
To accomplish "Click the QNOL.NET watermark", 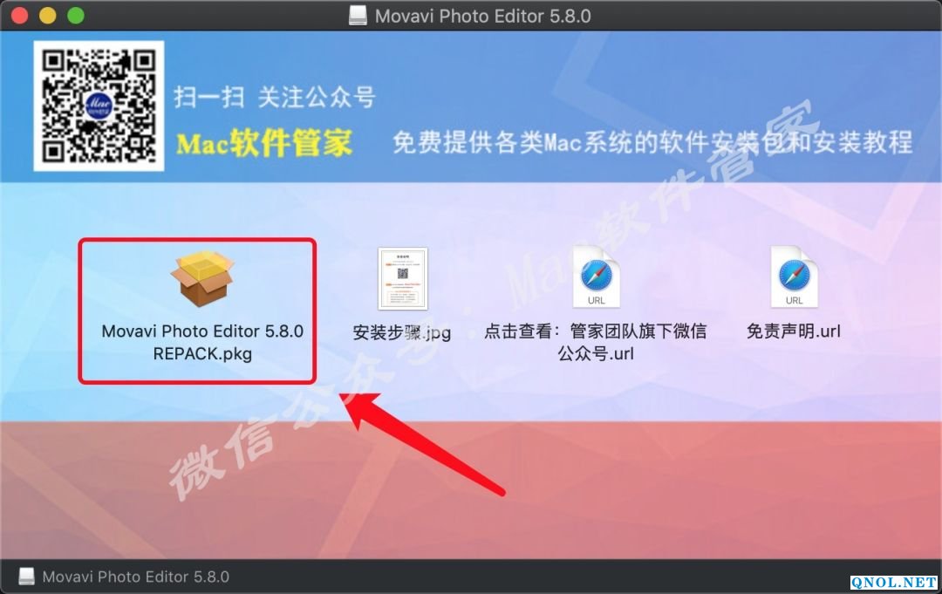I will tap(894, 582).
